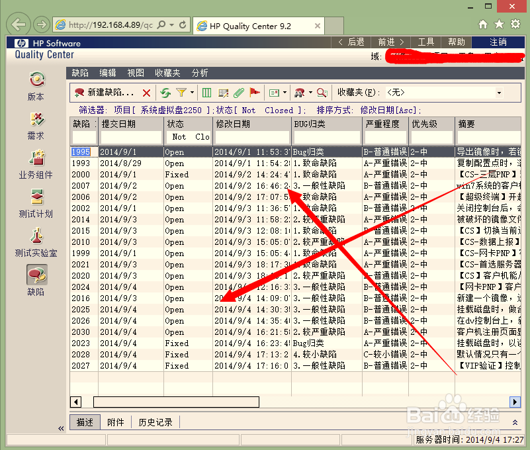Click the horizontal scrollbar thumb
530x450 pixels.
[x=177, y=402]
